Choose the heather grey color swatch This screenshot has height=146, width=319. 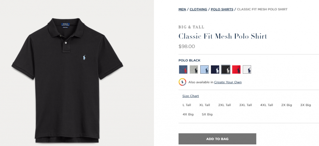tap(194, 69)
